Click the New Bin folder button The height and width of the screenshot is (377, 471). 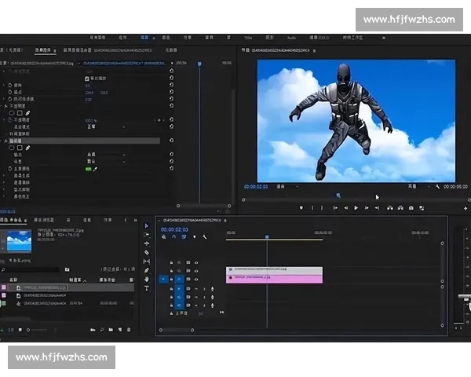(x=111, y=330)
